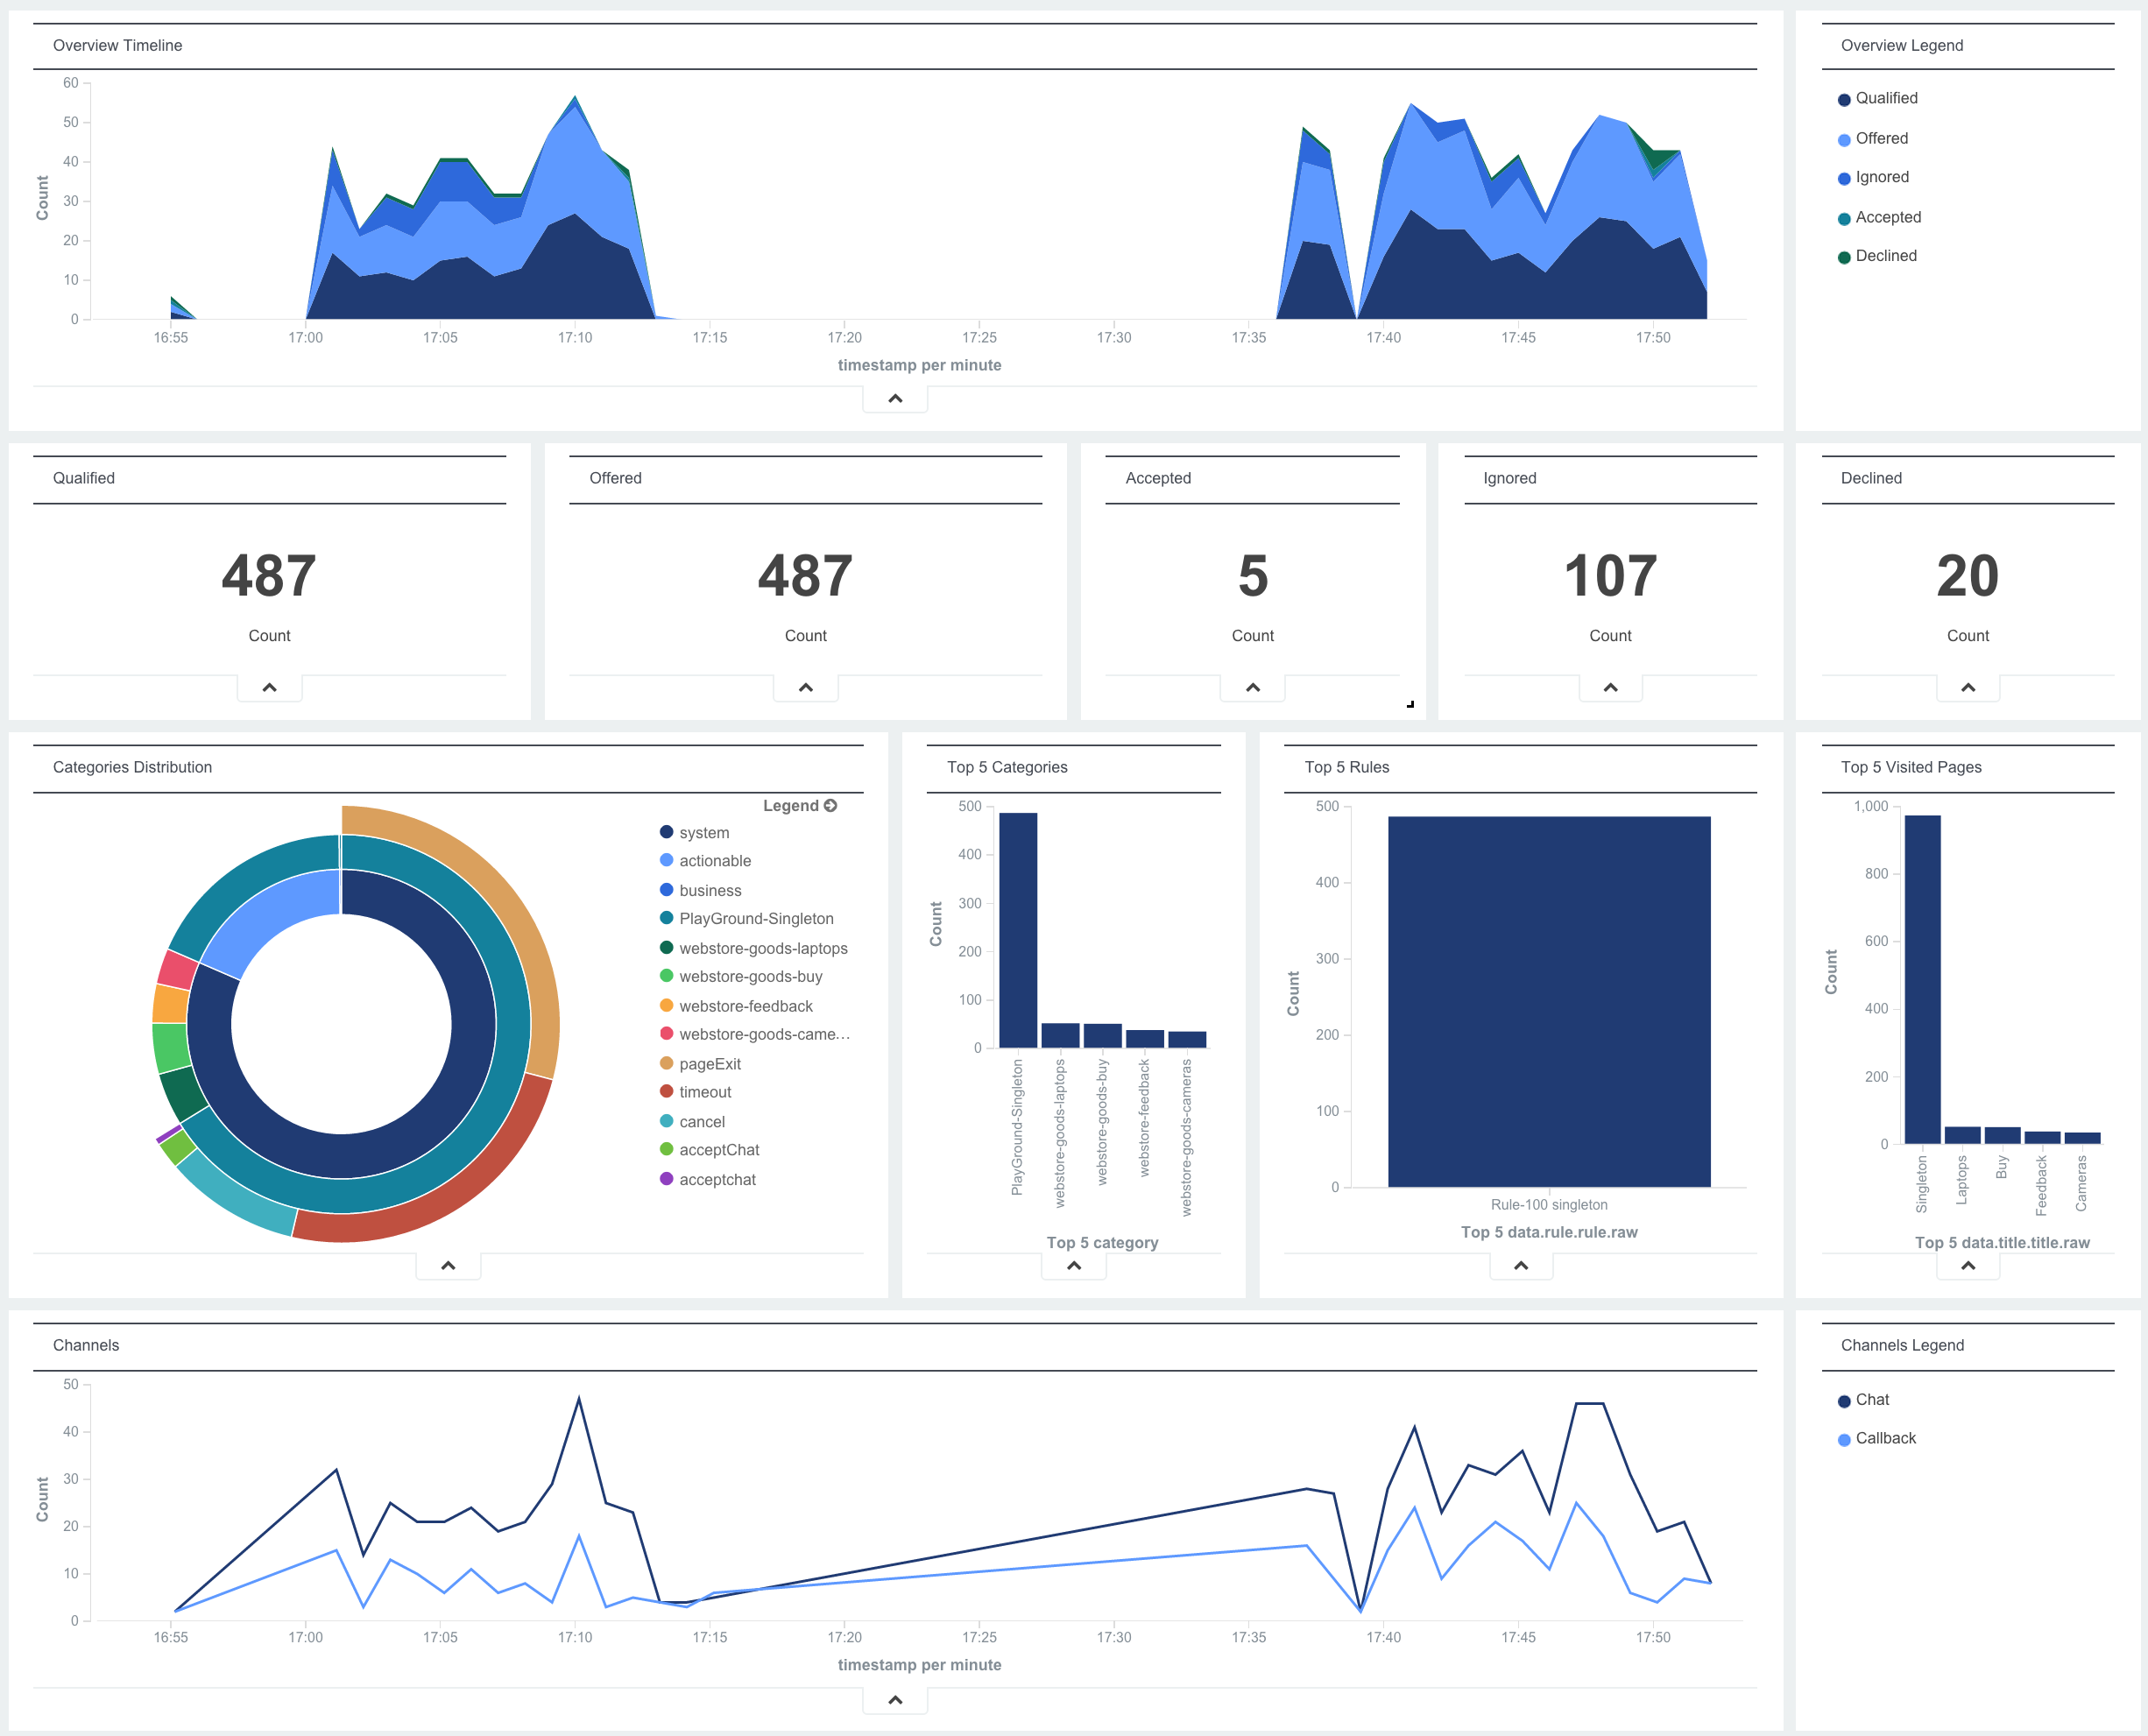The width and height of the screenshot is (2148, 1736).
Task: Click resize handle on Accepted panel corner
Action: click(x=1410, y=704)
